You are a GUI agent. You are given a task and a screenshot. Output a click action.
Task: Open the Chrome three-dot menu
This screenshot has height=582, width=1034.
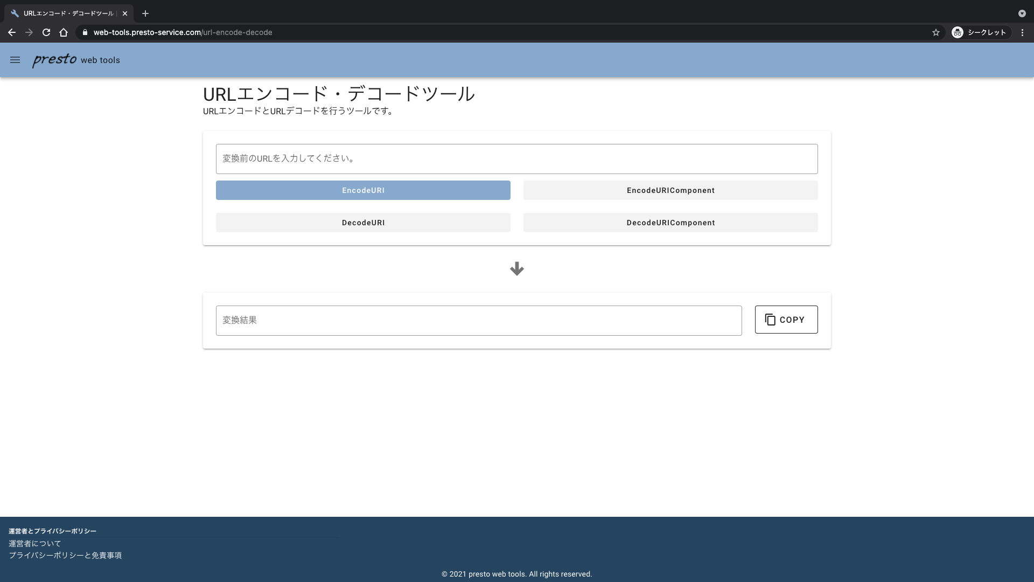[1022, 32]
